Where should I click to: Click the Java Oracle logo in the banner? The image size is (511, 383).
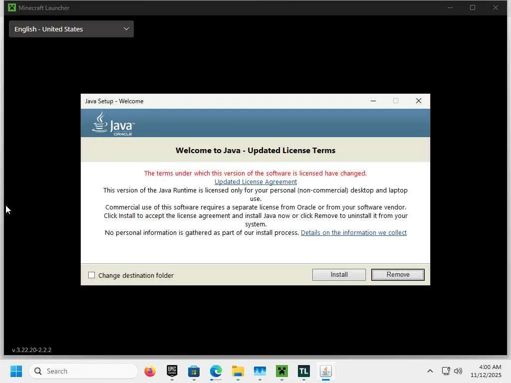click(x=113, y=124)
